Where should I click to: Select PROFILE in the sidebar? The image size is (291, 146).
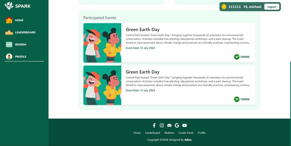(21, 57)
